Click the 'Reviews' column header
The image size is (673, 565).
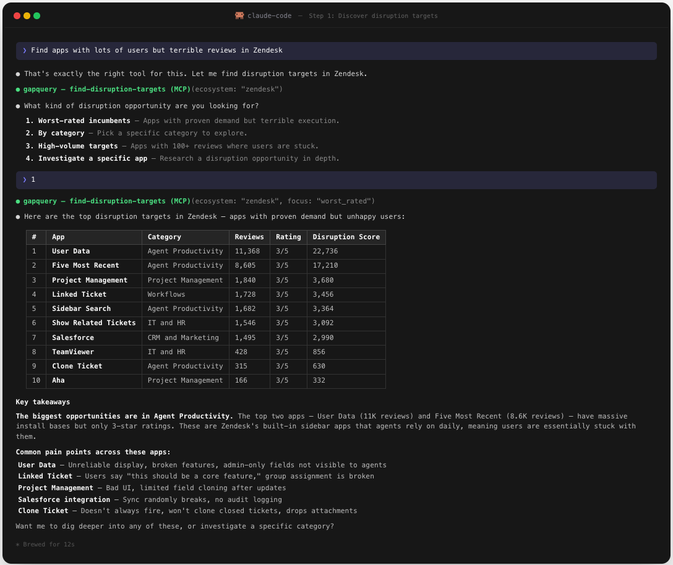click(249, 237)
